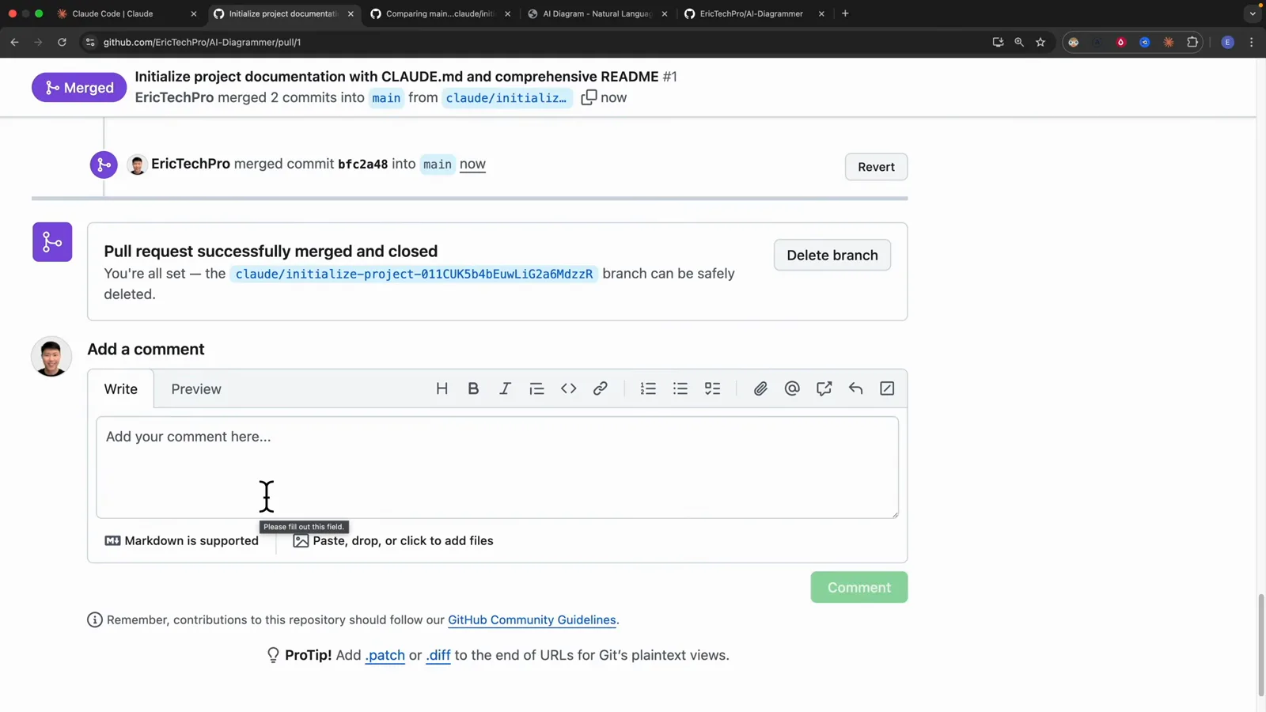Open slash commands icon in toolbar

[x=887, y=388]
